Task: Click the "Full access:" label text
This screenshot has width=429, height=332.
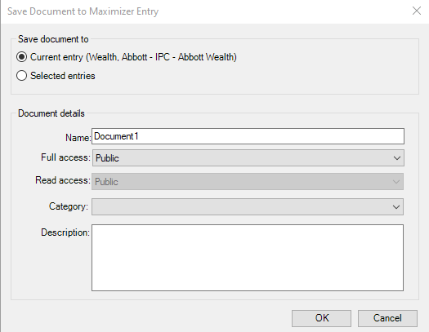Action: pos(65,157)
